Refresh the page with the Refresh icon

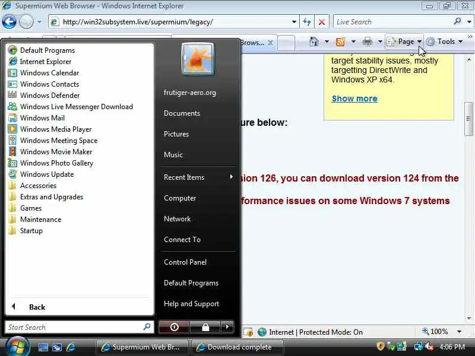click(x=307, y=22)
